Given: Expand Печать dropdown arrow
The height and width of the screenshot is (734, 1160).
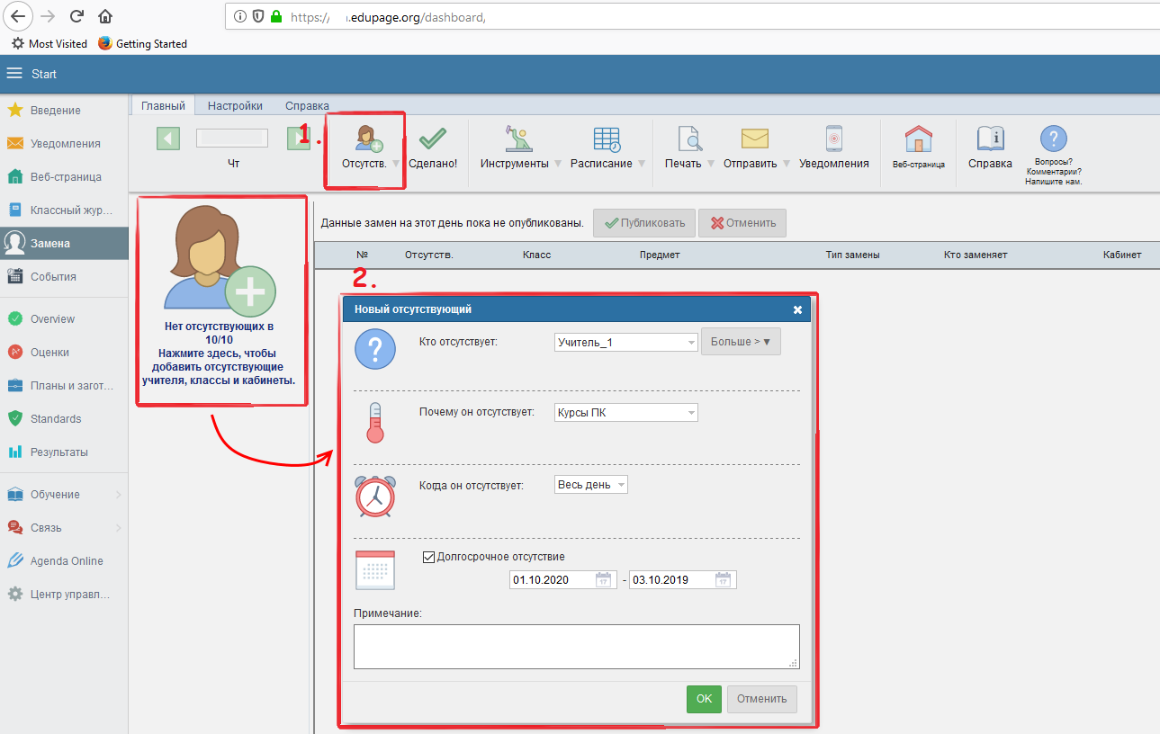Looking at the screenshot, I should coord(711,164).
